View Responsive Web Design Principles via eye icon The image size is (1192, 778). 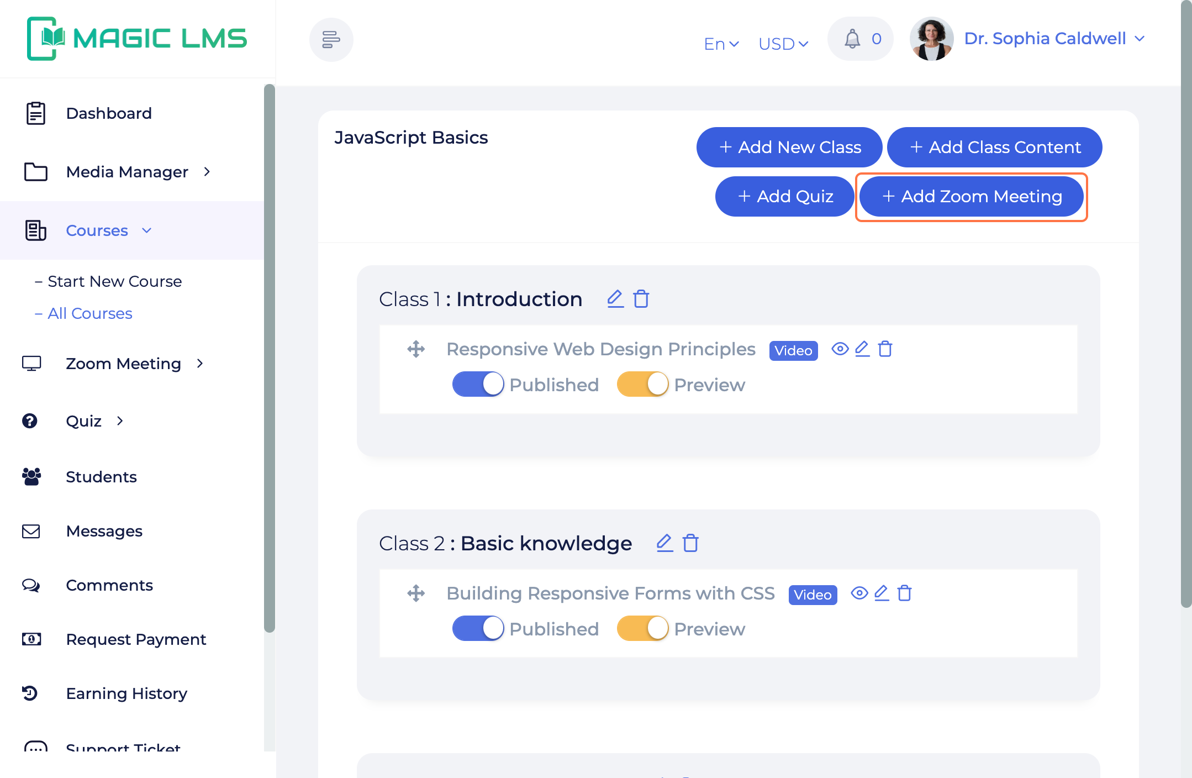[840, 349]
